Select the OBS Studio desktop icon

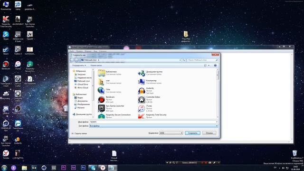[x=18, y=110]
